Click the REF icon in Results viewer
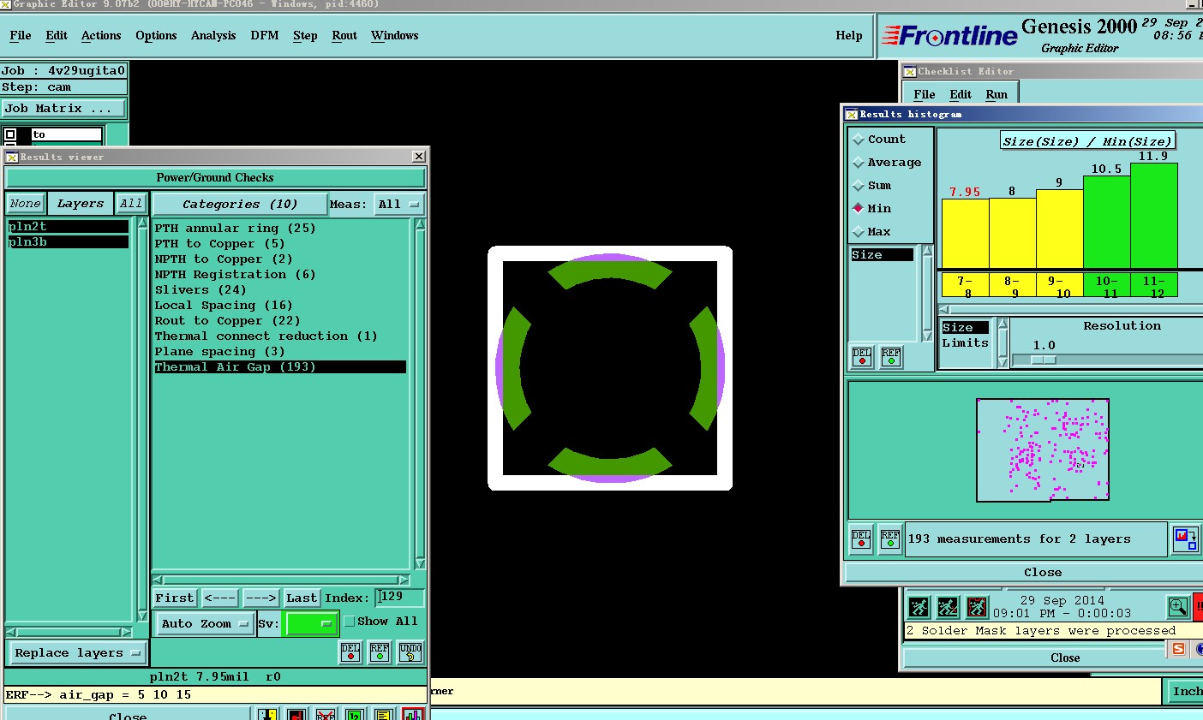The width and height of the screenshot is (1203, 720). click(x=380, y=652)
